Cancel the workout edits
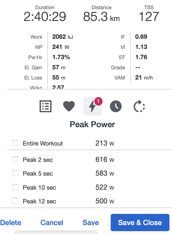The image size is (172, 234). click(52, 223)
